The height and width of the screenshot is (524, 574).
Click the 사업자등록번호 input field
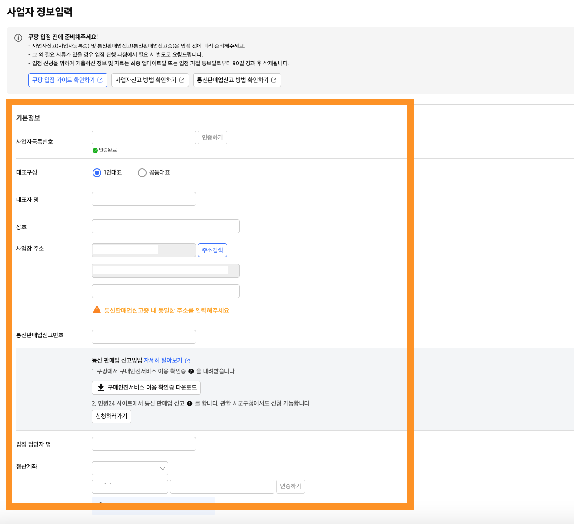[144, 138]
